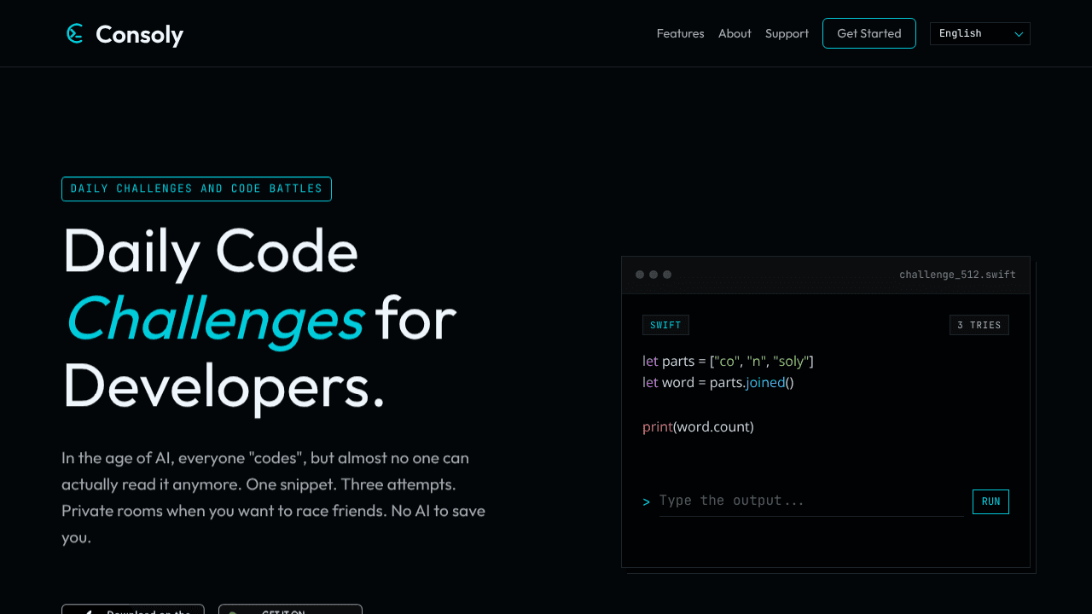This screenshot has height=614, width=1092.
Task: Click the Consoly brand name
Action: [x=139, y=34]
